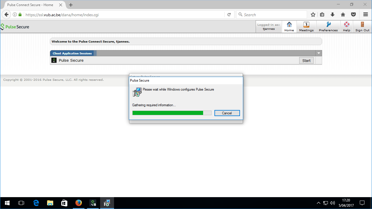This screenshot has width=372, height=209.
Task: Click the Client Application Sessions header
Action: point(72,53)
